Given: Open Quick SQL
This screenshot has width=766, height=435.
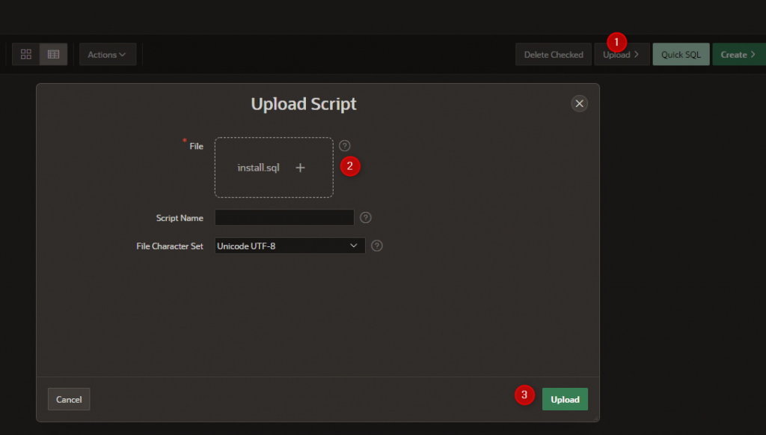Looking at the screenshot, I should (681, 55).
